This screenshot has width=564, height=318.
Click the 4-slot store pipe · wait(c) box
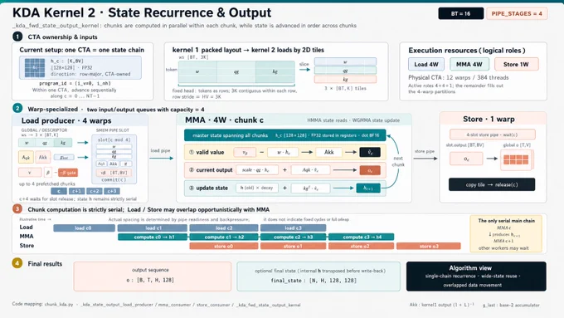pyautogui.click(x=492, y=135)
